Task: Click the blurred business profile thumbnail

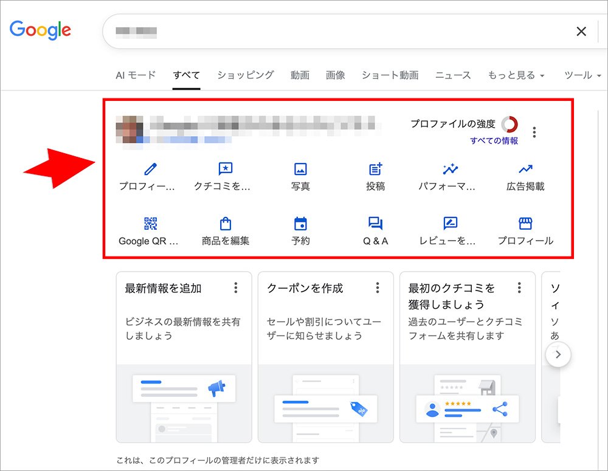Action: pyautogui.click(x=130, y=129)
